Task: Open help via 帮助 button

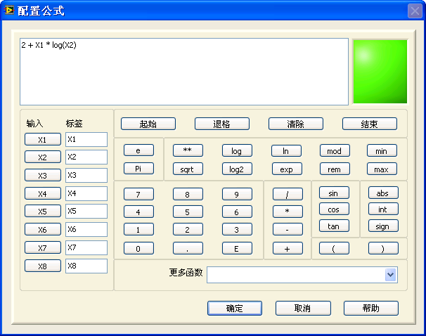Action: (371, 309)
